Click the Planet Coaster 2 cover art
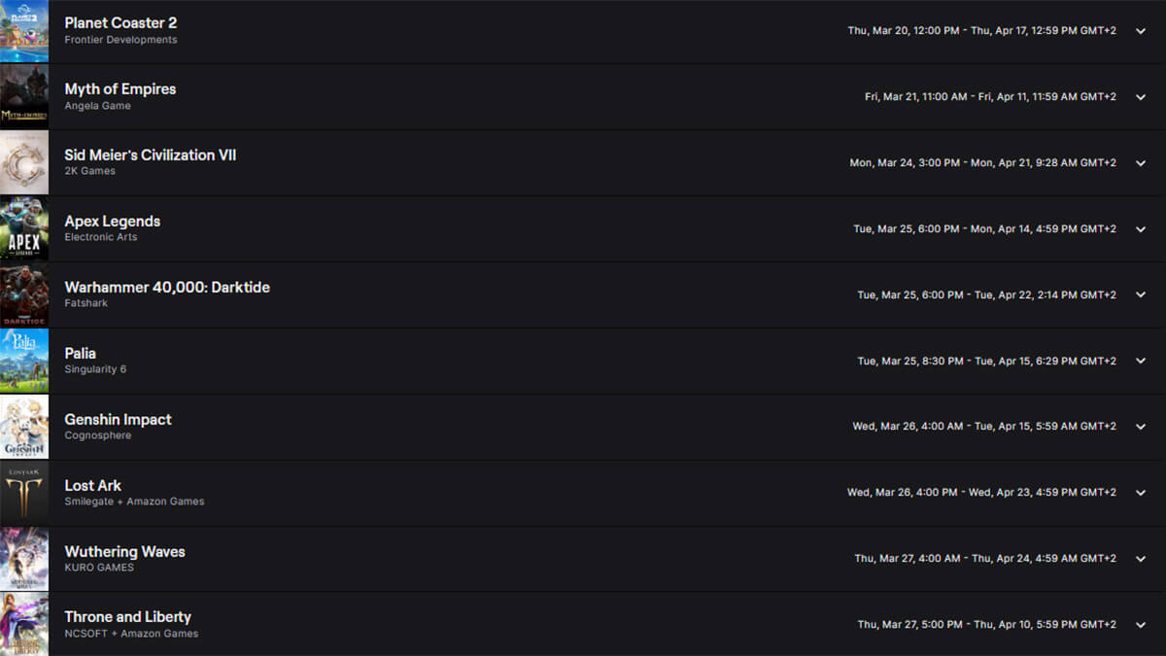This screenshot has width=1166, height=656. click(x=24, y=30)
